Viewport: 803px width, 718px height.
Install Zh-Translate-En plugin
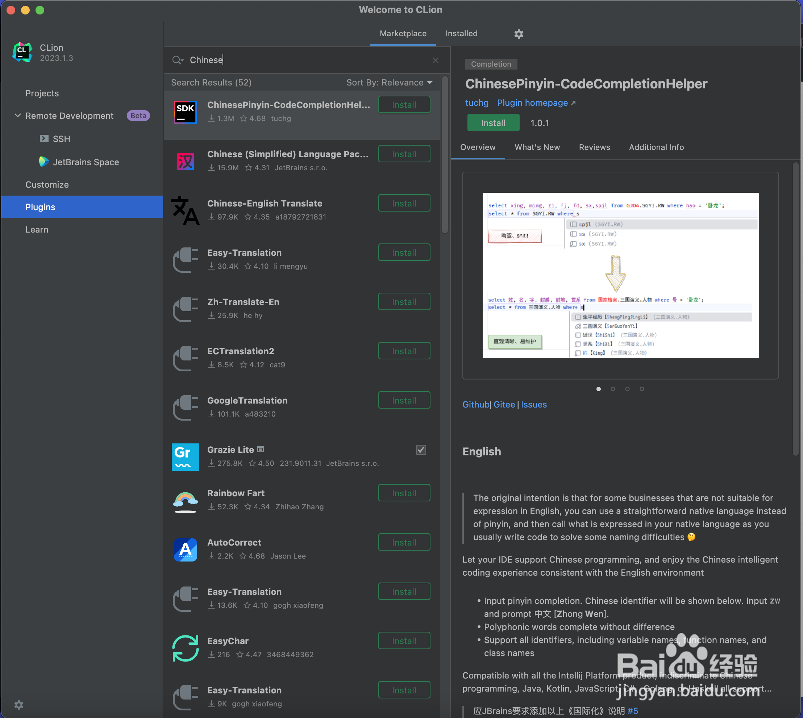tap(404, 302)
